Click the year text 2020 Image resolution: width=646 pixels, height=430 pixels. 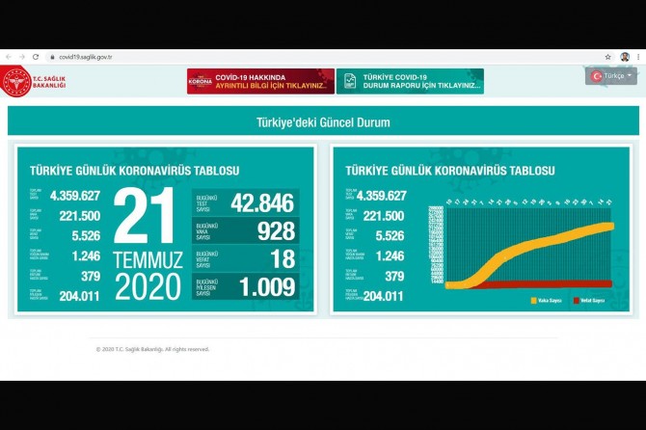pos(148,287)
